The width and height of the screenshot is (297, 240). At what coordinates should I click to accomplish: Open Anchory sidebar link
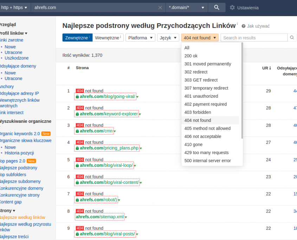coord(7,87)
